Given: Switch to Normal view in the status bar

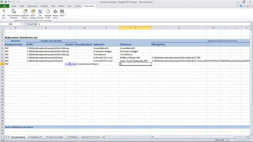Looking at the screenshot, I should coord(217,140).
